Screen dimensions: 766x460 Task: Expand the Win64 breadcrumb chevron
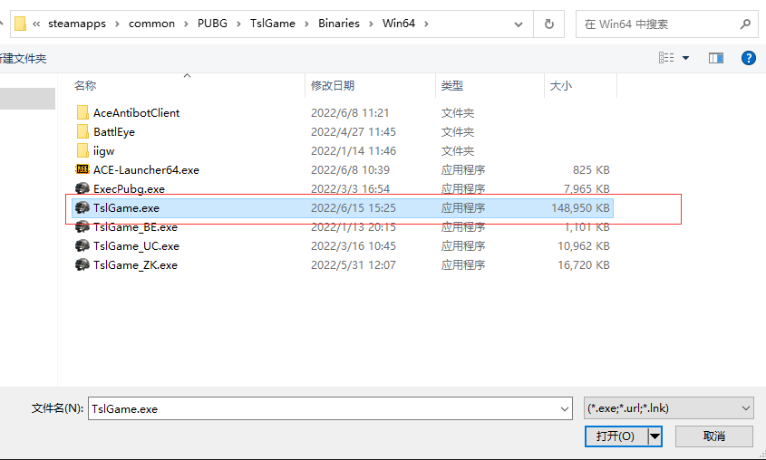pyautogui.click(x=426, y=24)
